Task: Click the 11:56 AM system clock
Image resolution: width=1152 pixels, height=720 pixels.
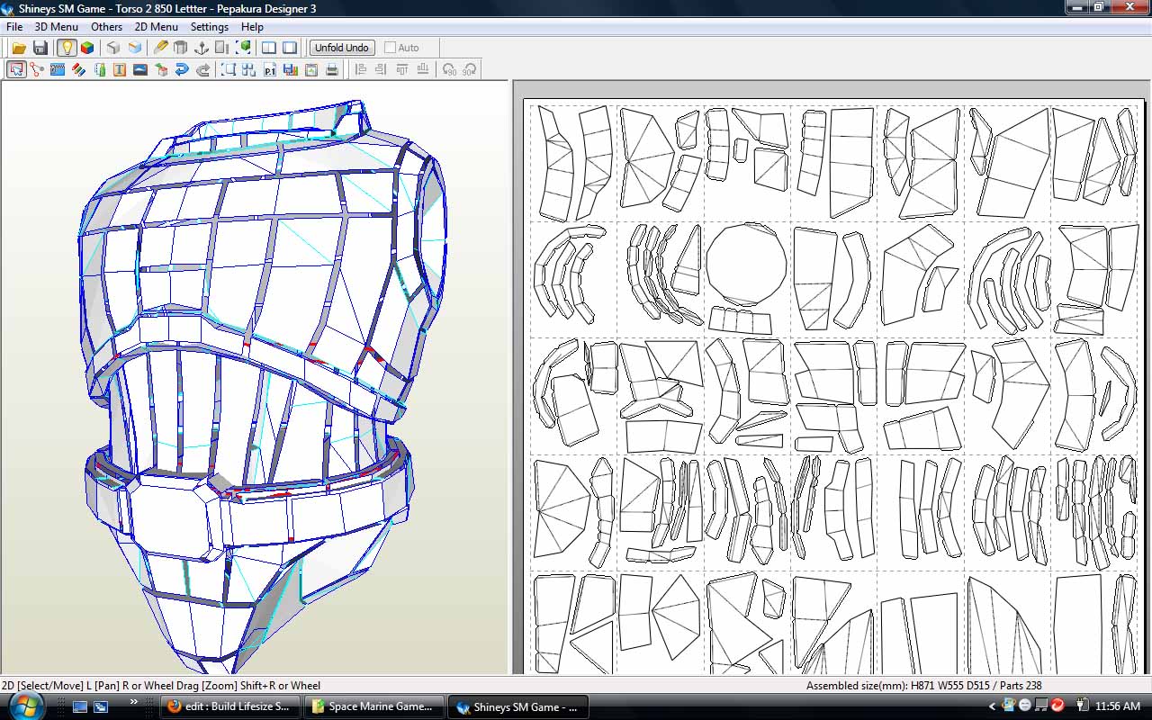Action: point(1120,706)
